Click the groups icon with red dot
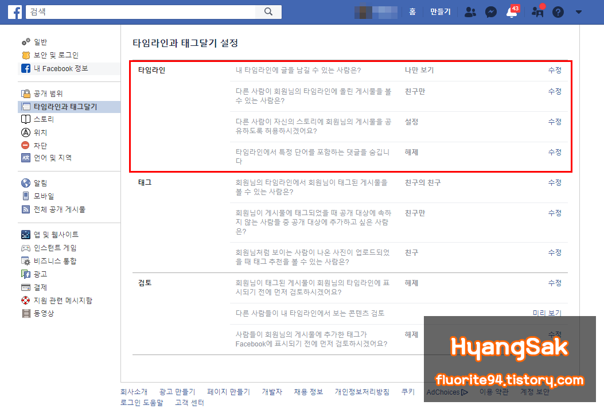 (x=537, y=12)
